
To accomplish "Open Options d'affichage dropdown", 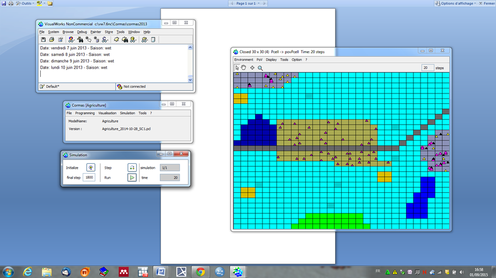I will point(456,3).
